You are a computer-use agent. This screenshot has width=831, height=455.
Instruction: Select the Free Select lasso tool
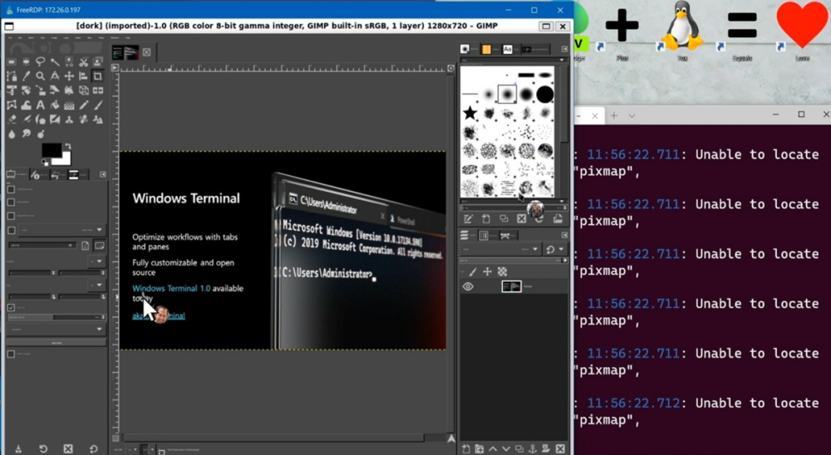tap(40, 62)
